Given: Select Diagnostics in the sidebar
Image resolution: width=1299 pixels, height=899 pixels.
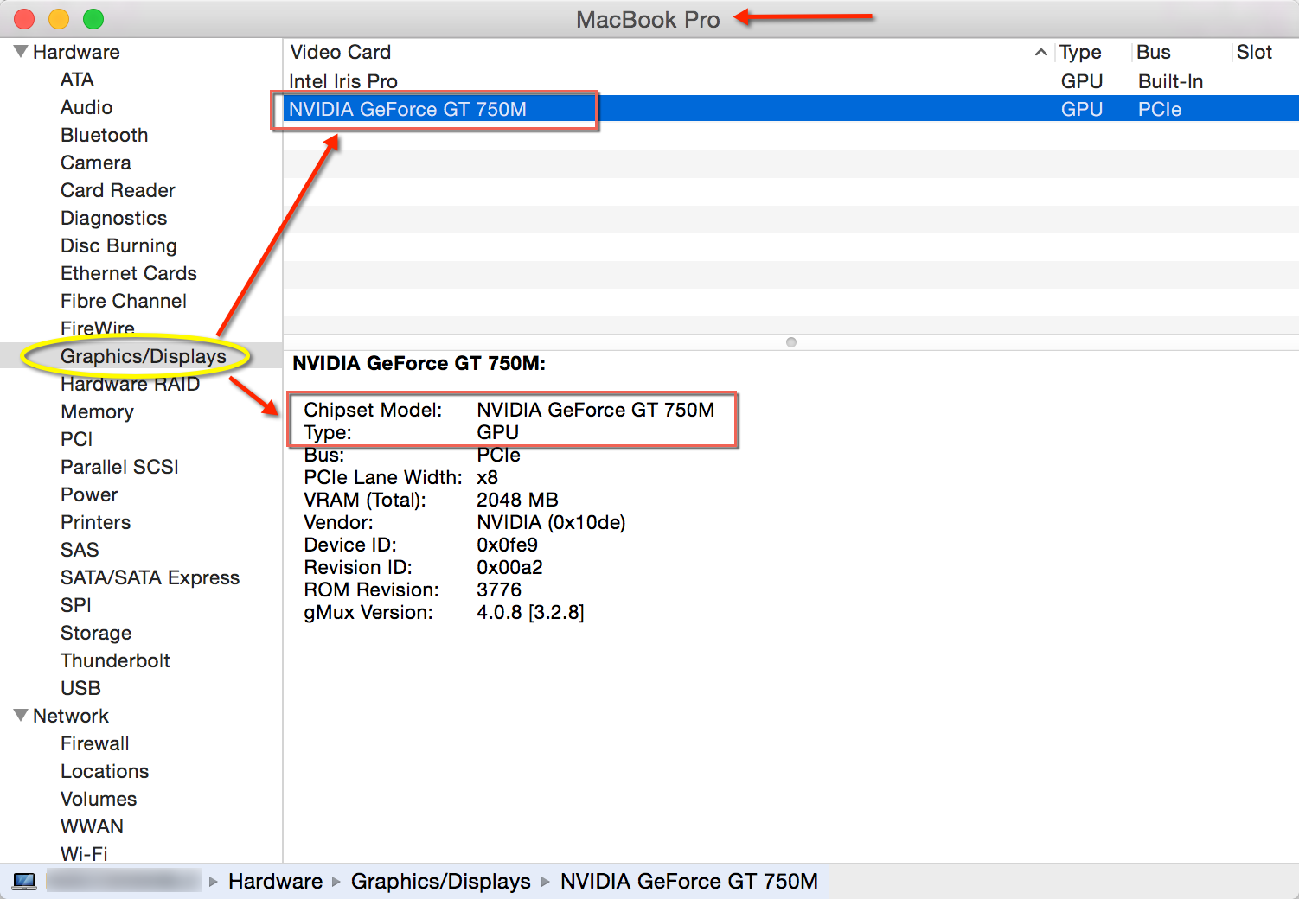Looking at the screenshot, I should coord(113,218).
